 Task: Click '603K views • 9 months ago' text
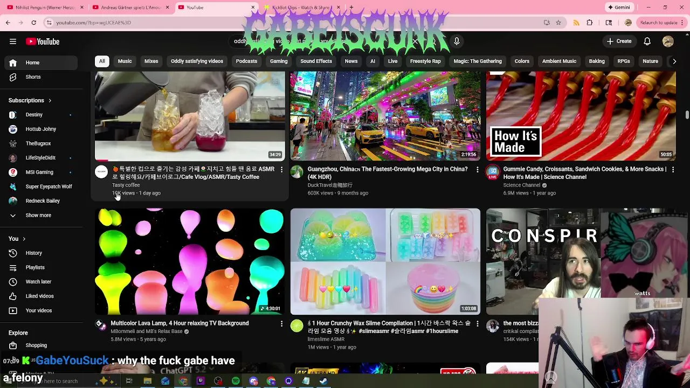338,193
